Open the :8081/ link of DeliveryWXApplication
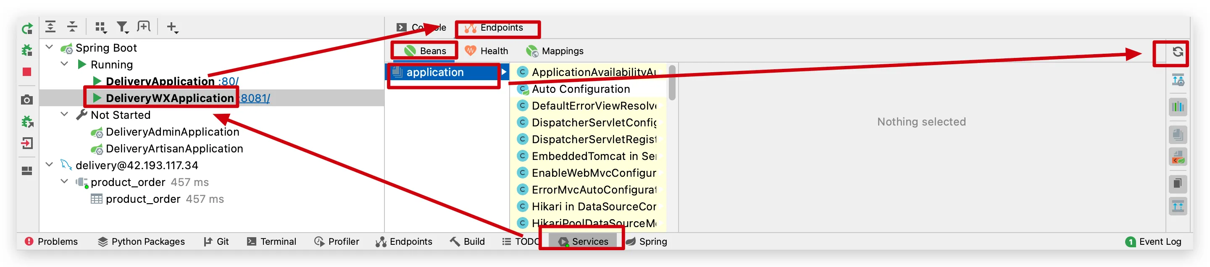Screen dimensions: 1210x267 click(254, 98)
